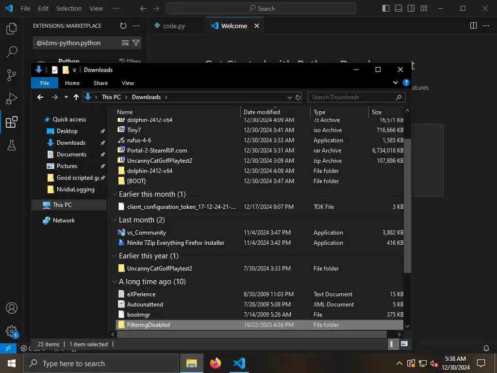
Task: Toggle the VS Code bottom panel layout icon
Action: point(398,8)
